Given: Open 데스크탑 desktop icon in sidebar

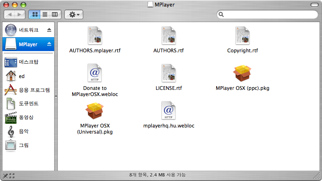Looking at the screenshot, I should point(11,62).
